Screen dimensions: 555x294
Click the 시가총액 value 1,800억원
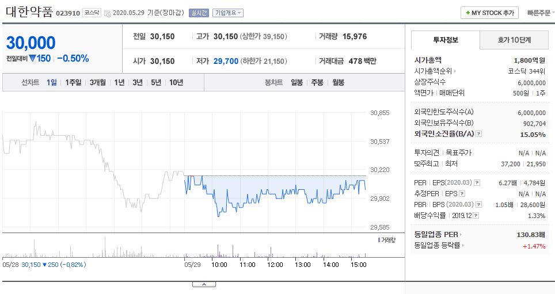tap(530, 60)
